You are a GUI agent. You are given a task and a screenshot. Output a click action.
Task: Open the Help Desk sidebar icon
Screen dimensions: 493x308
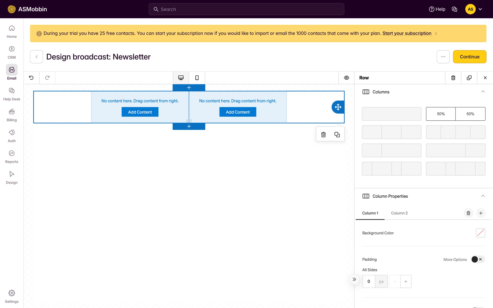coord(12,94)
